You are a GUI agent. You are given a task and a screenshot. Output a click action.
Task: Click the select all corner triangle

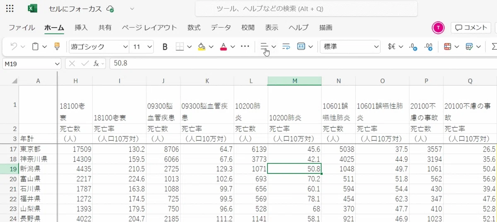[x=14, y=81]
